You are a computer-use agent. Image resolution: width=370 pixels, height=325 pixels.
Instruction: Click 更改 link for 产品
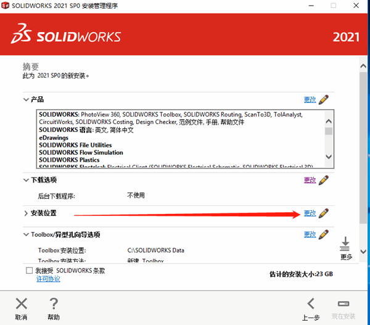(310, 99)
